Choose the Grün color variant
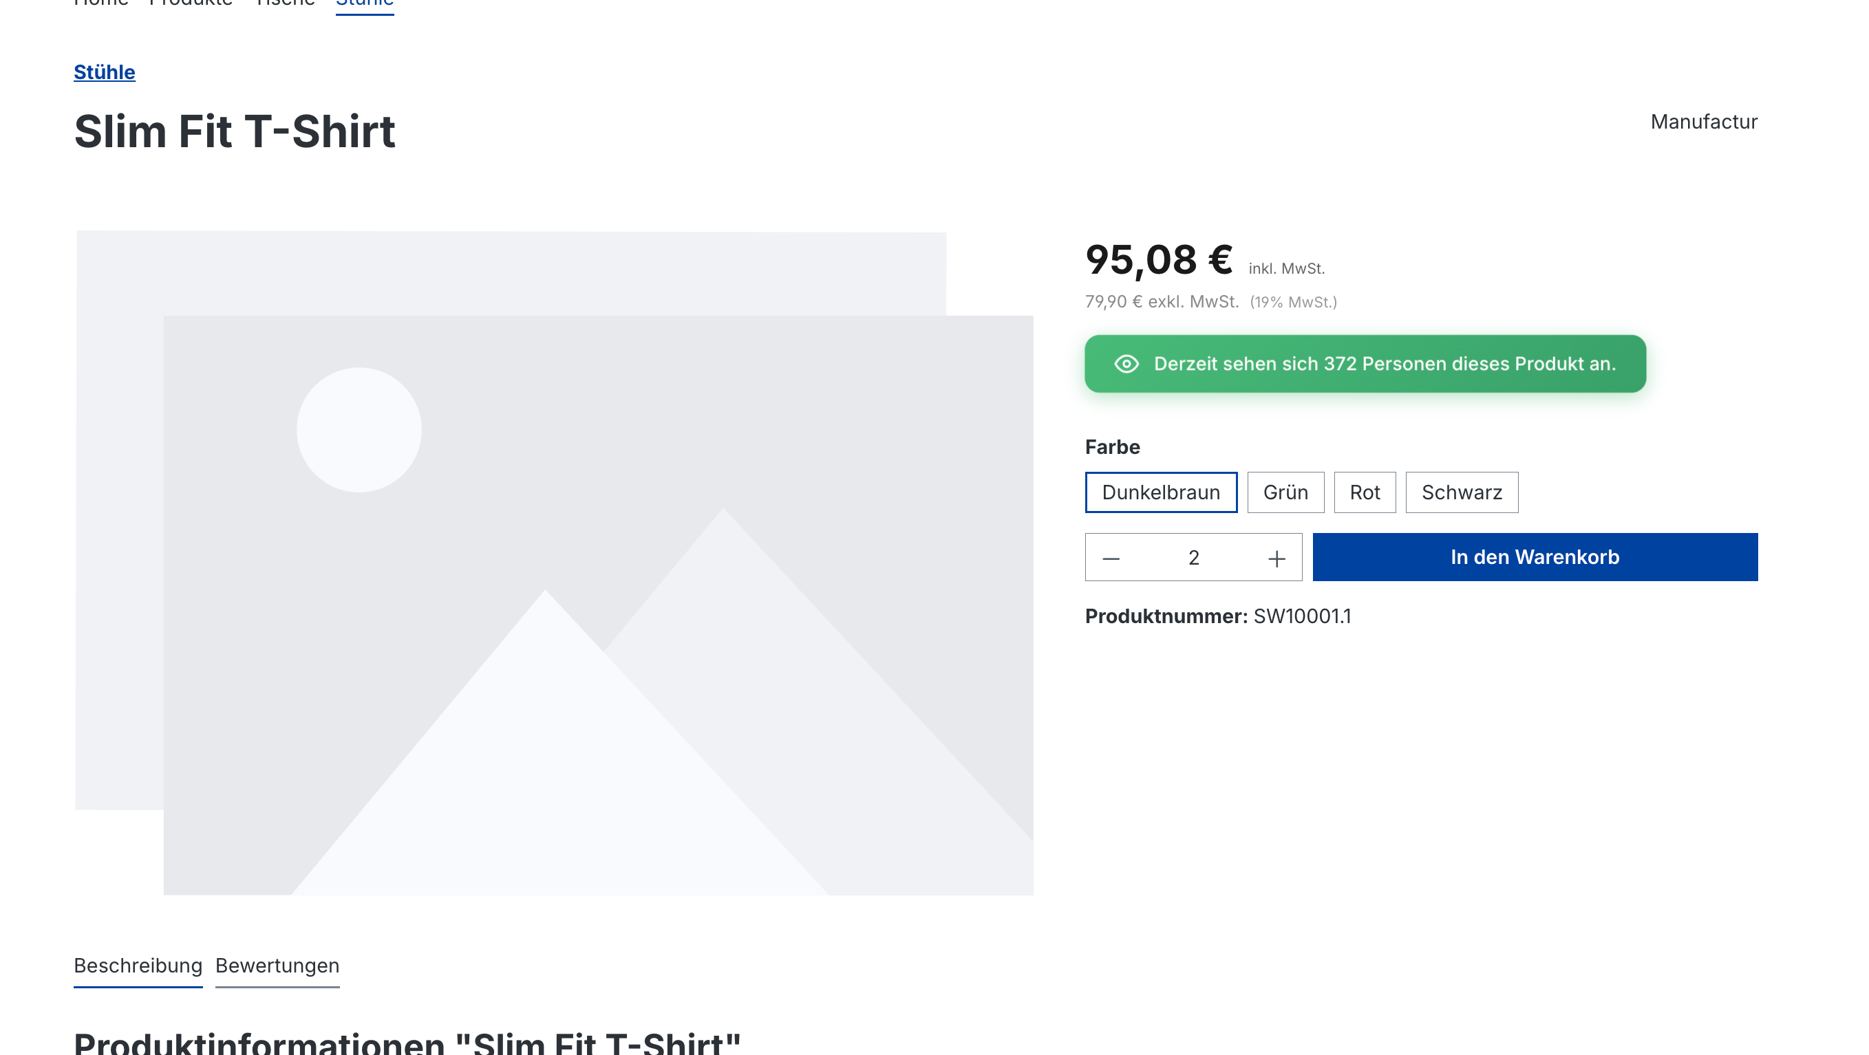This screenshot has height=1055, width=1869. [x=1285, y=492]
